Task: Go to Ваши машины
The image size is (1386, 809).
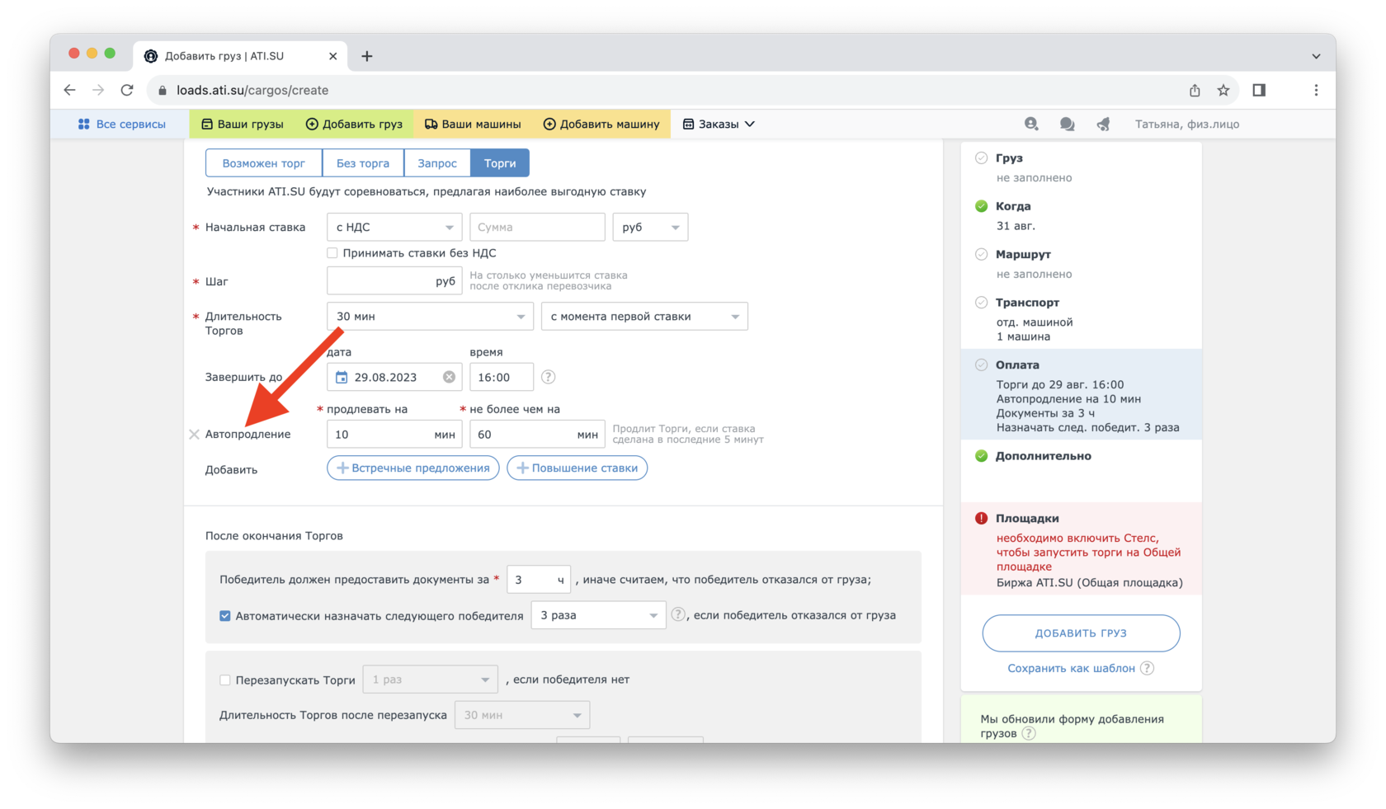Action: 473,124
